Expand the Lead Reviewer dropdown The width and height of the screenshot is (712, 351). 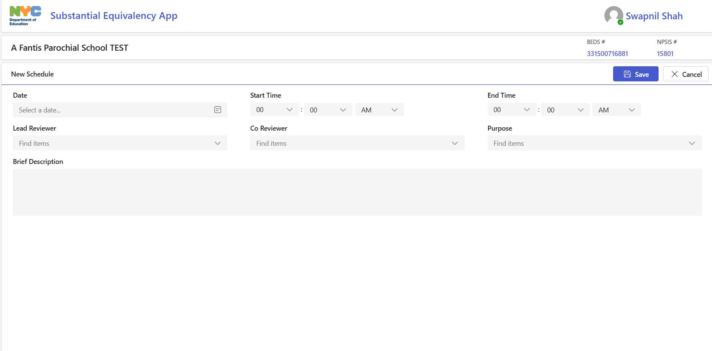120,143
